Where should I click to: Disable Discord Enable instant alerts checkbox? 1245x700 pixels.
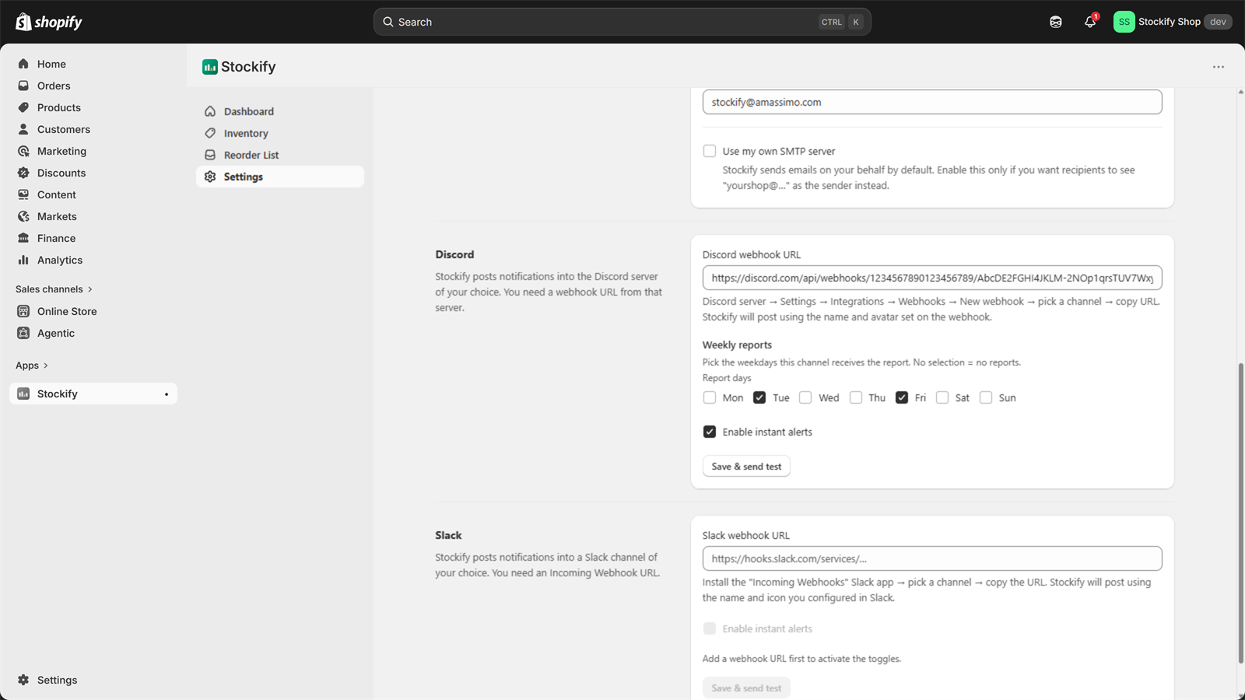click(710, 432)
